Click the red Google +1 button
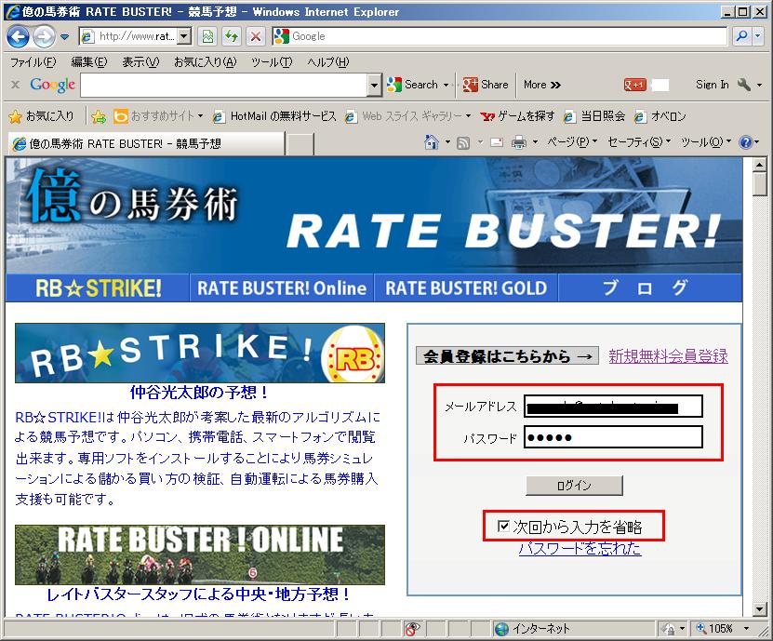This screenshot has height=641, width=773. coord(634,85)
